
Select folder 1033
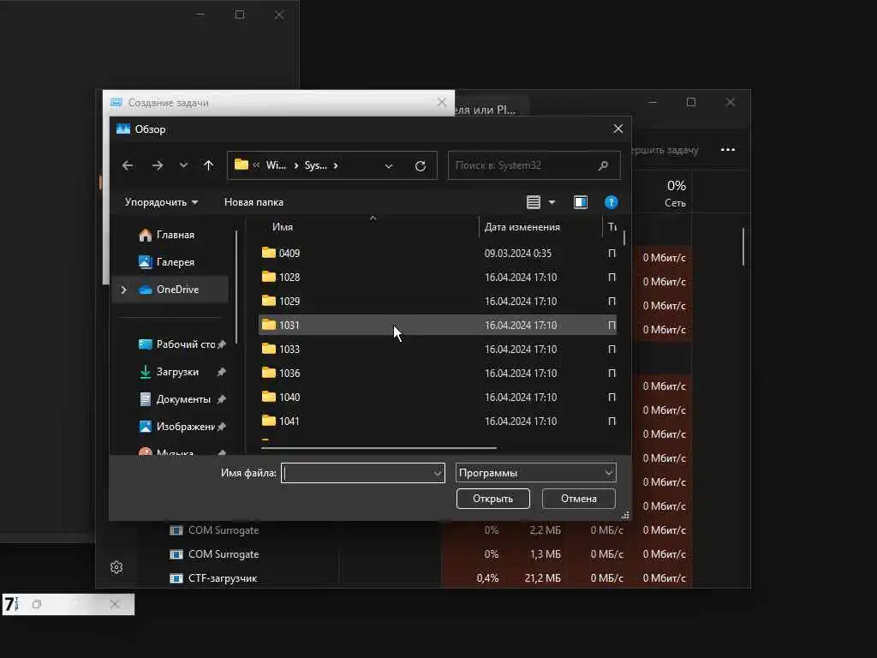pos(438,350)
